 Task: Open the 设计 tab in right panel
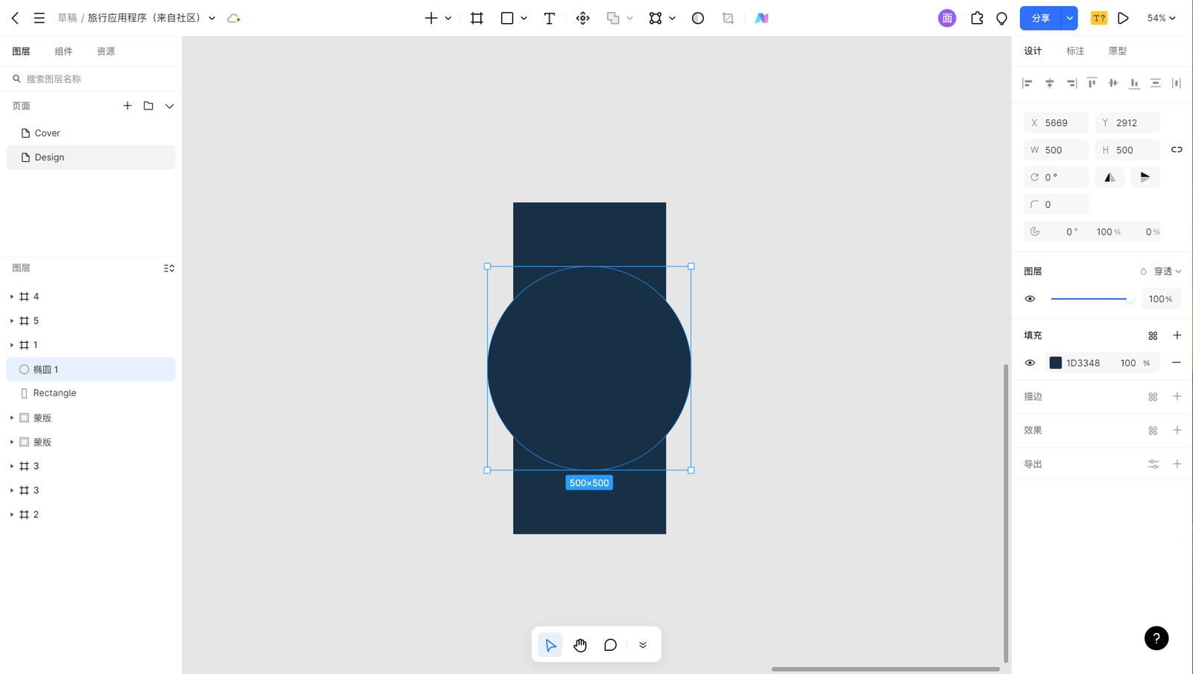(1033, 51)
